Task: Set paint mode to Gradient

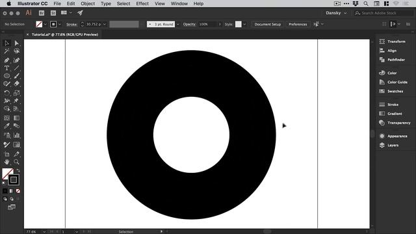Action: click(12, 191)
